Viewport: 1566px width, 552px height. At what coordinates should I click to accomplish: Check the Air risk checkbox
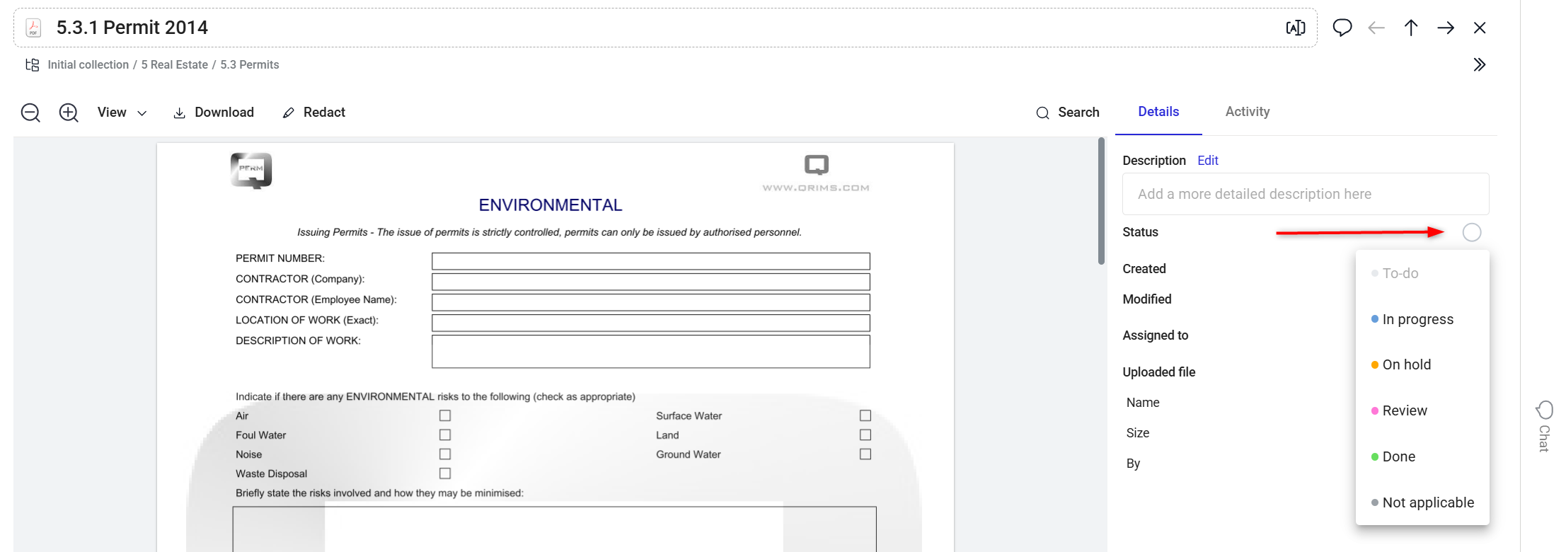pyautogui.click(x=445, y=415)
